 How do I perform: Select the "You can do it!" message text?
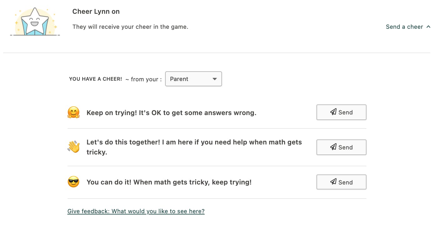click(x=169, y=182)
